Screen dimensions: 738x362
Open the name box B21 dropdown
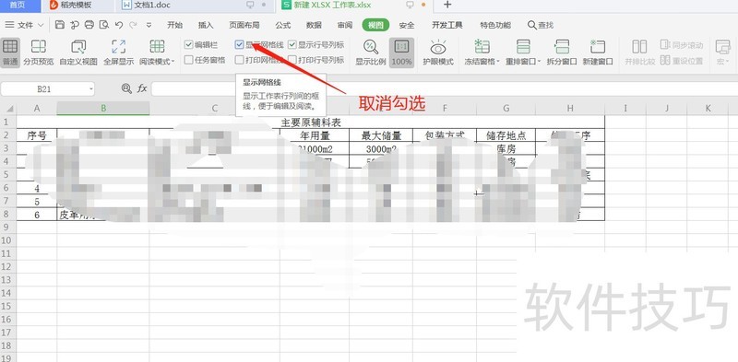[89, 88]
